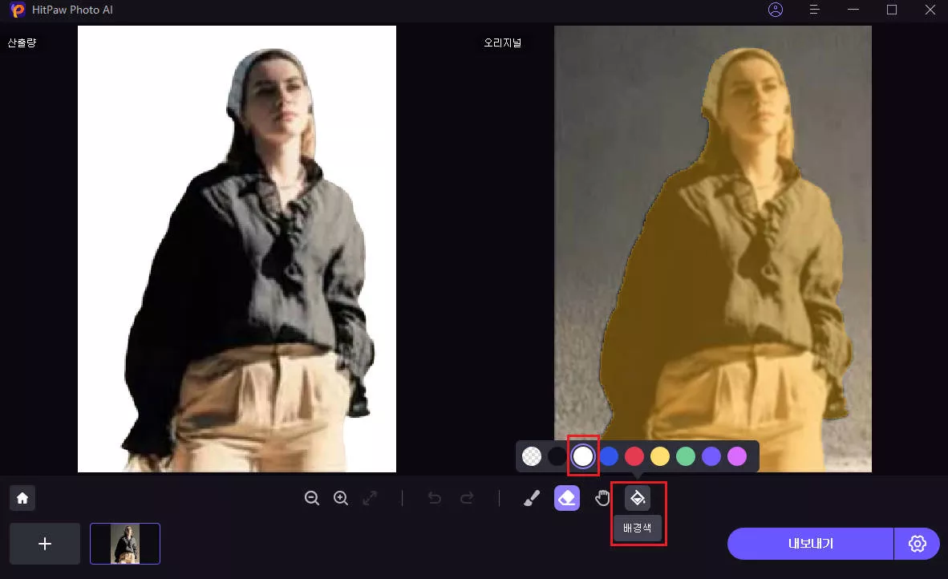Pick the white background color swatch
The width and height of the screenshot is (948, 579).
[583, 456]
